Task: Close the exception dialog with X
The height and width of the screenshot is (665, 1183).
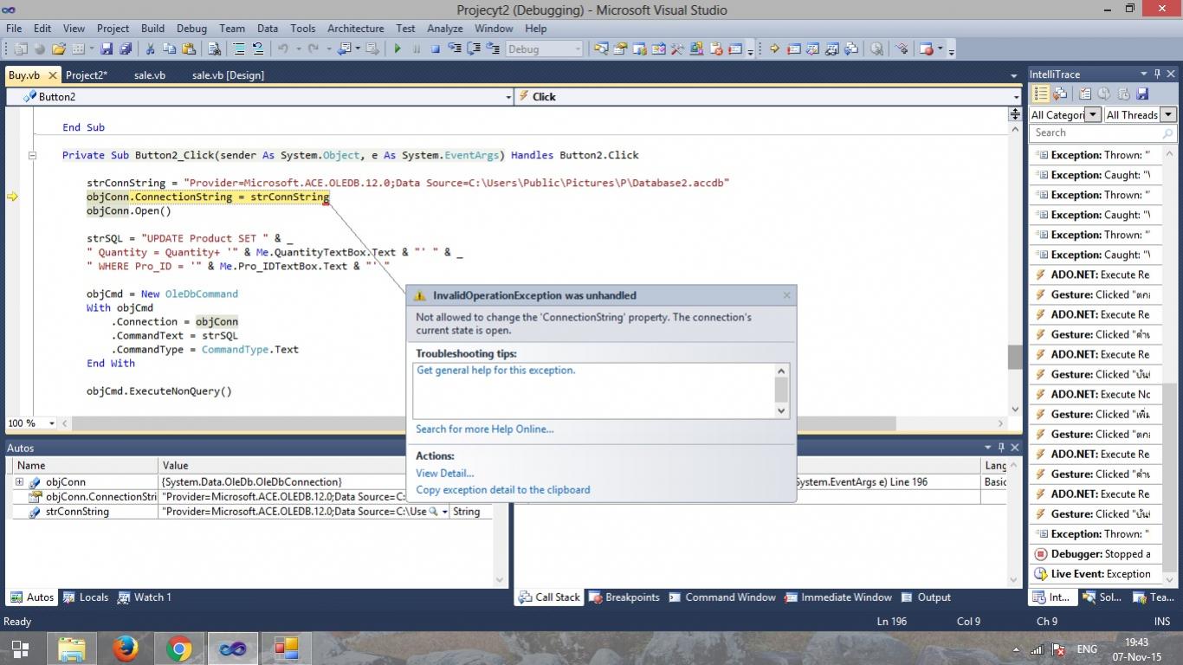Action: [x=786, y=295]
